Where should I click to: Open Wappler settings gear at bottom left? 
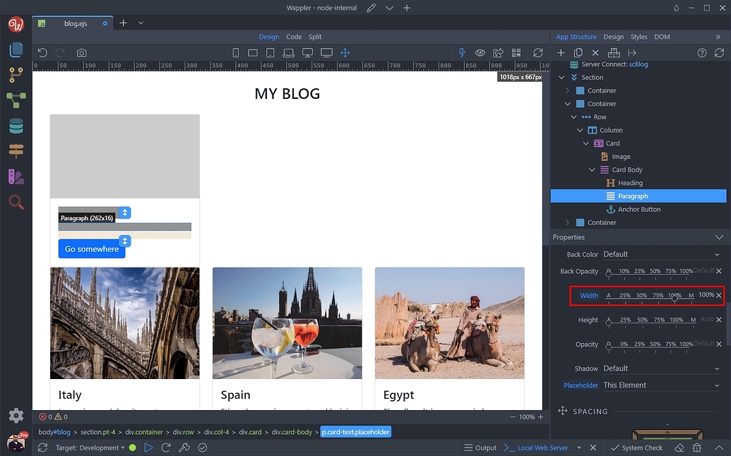pos(16,416)
